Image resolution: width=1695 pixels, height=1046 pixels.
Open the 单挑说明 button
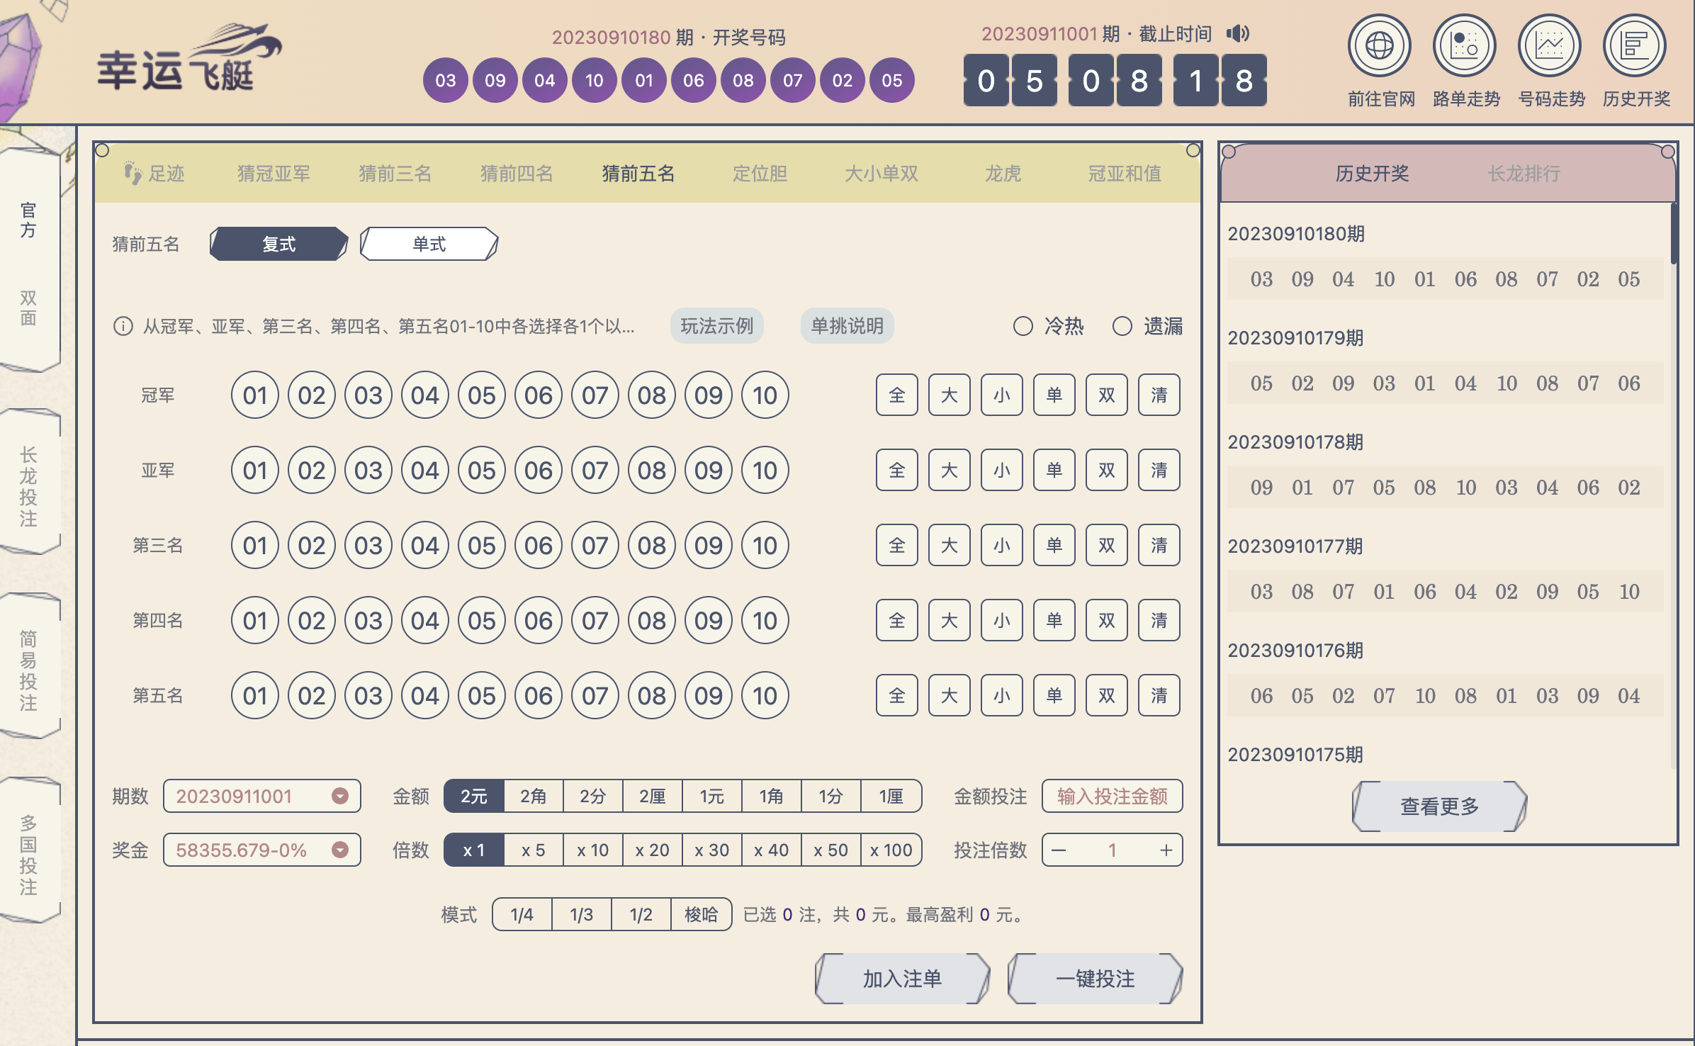click(x=848, y=326)
